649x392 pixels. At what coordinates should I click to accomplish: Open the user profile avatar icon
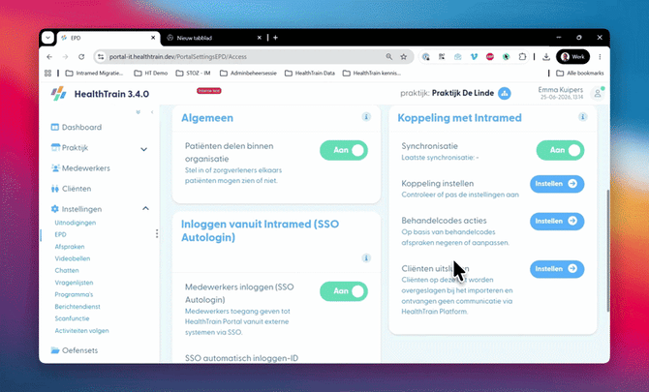[x=598, y=94]
